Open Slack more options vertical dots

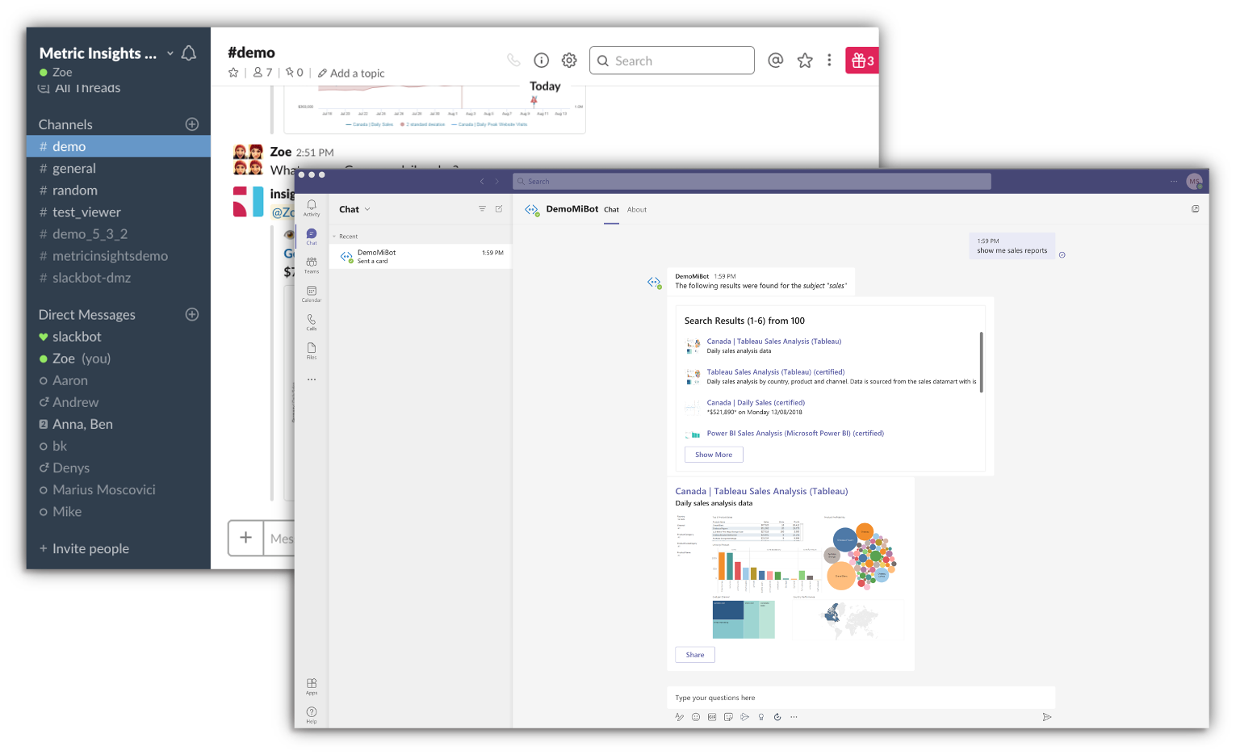(x=829, y=61)
